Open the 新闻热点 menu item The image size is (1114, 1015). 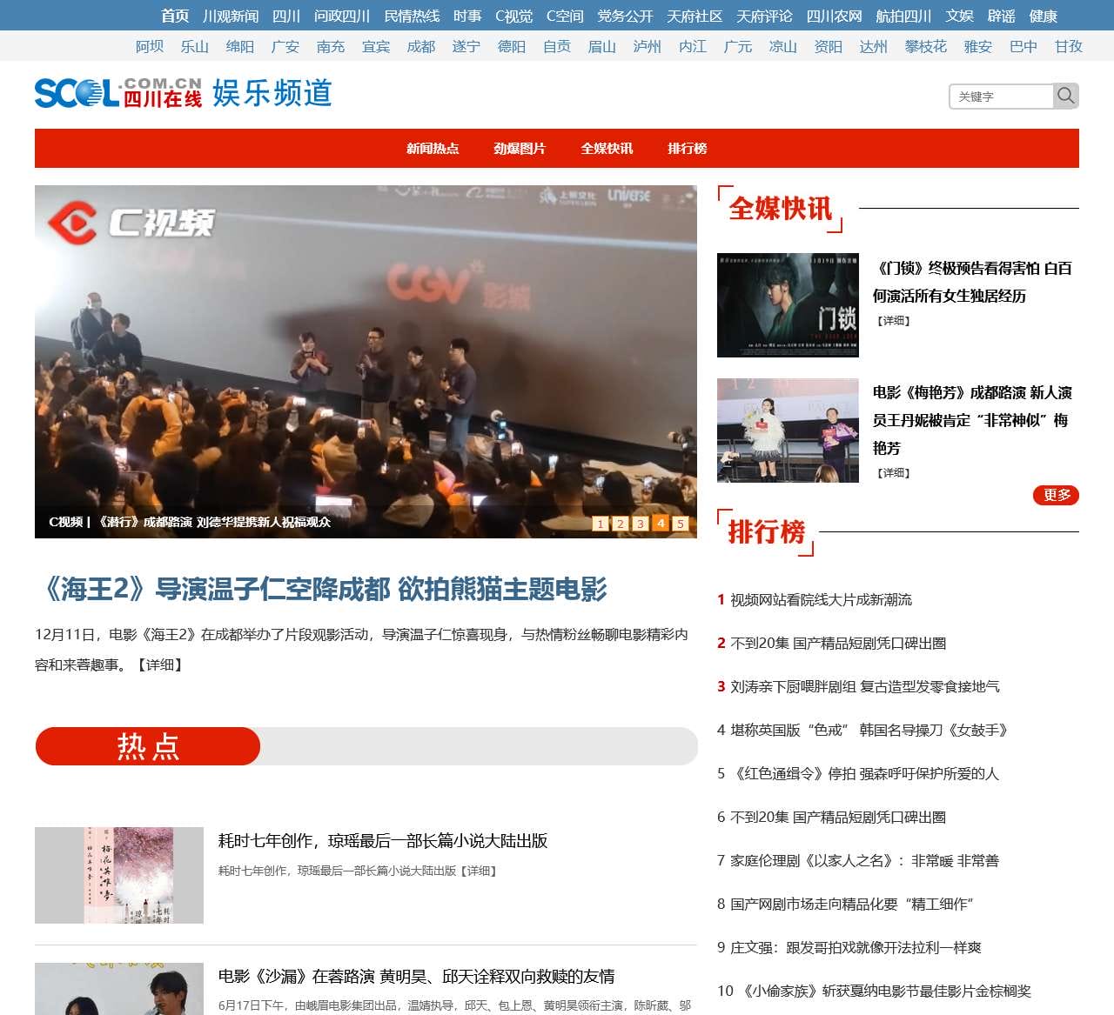[433, 149]
